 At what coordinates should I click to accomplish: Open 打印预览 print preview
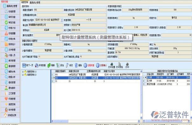tap(120, 66)
